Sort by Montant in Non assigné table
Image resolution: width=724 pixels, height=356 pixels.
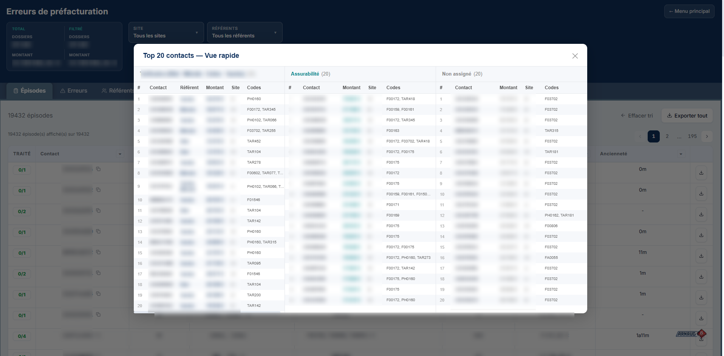pyautogui.click(x=508, y=88)
